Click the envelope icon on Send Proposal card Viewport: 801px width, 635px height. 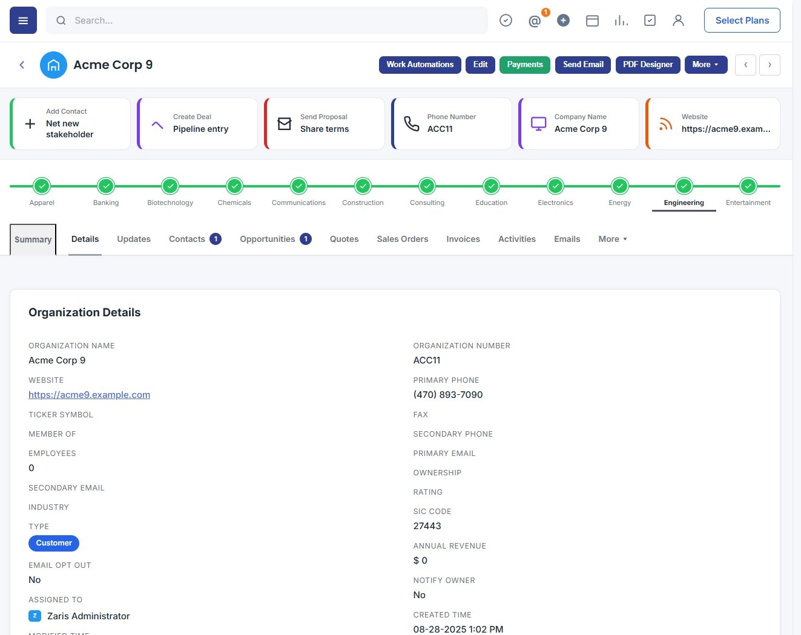[284, 123]
